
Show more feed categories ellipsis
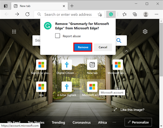[x=114, y=122]
